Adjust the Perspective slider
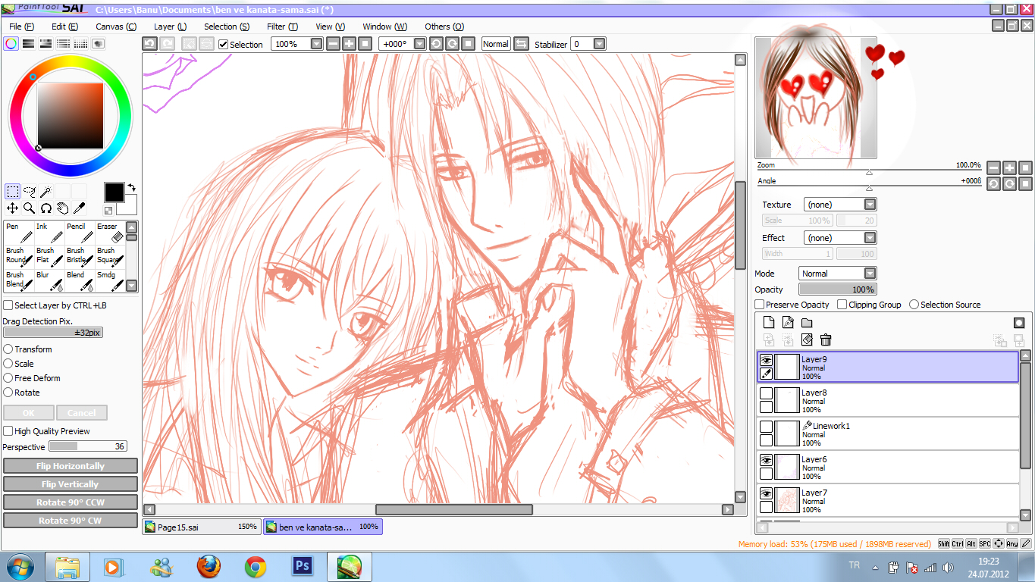 [87, 447]
